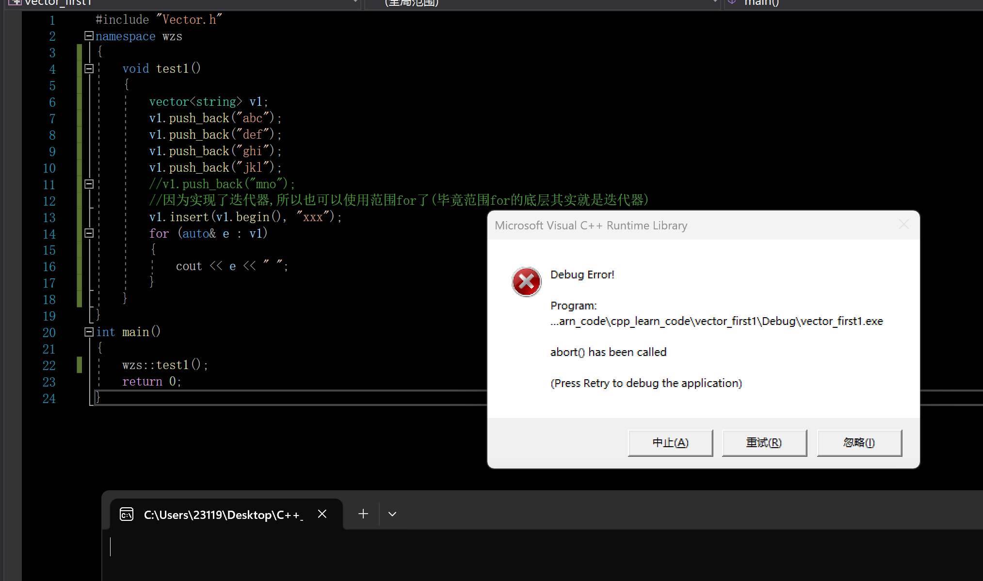Collapse the int main() function
The width and height of the screenshot is (983, 581).
coord(89,332)
